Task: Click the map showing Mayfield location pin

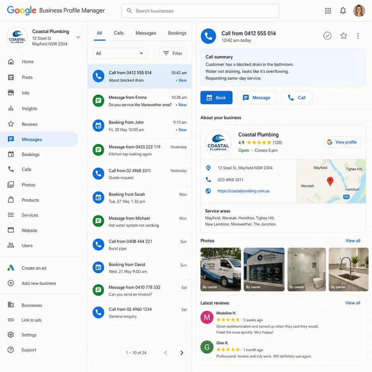Action: [x=331, y=181]
